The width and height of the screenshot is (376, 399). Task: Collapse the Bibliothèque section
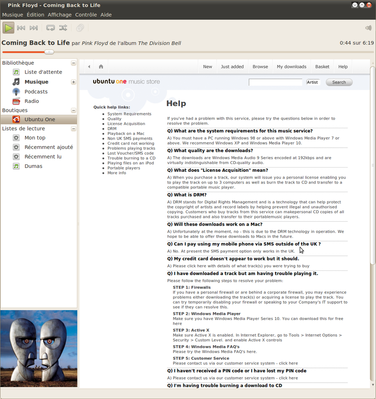pyautogui.click(x=74, y=63)
